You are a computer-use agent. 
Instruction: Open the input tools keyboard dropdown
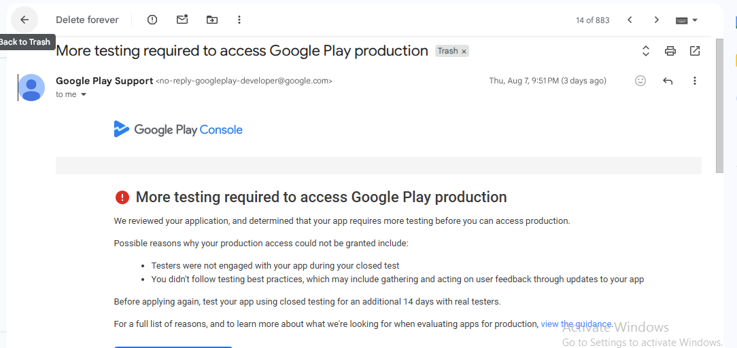(687, 20)
